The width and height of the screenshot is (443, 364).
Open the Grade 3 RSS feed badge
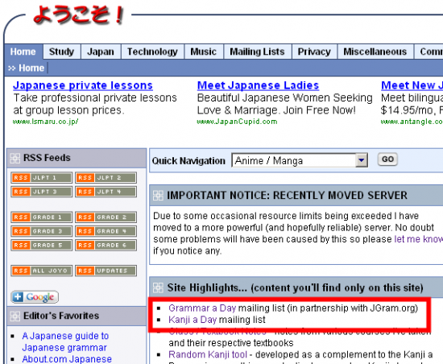click(42, 231)
